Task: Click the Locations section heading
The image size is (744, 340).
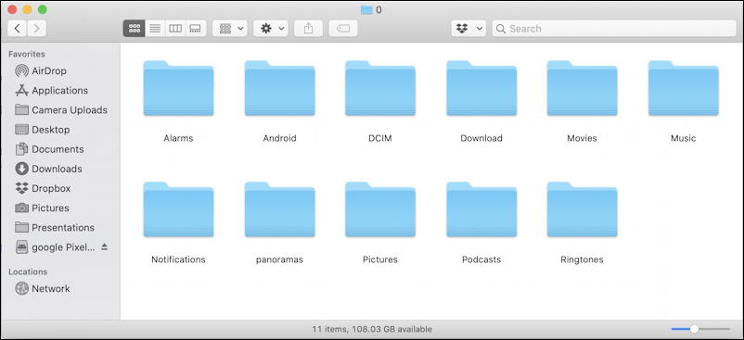Action: (x=28, y=271)
